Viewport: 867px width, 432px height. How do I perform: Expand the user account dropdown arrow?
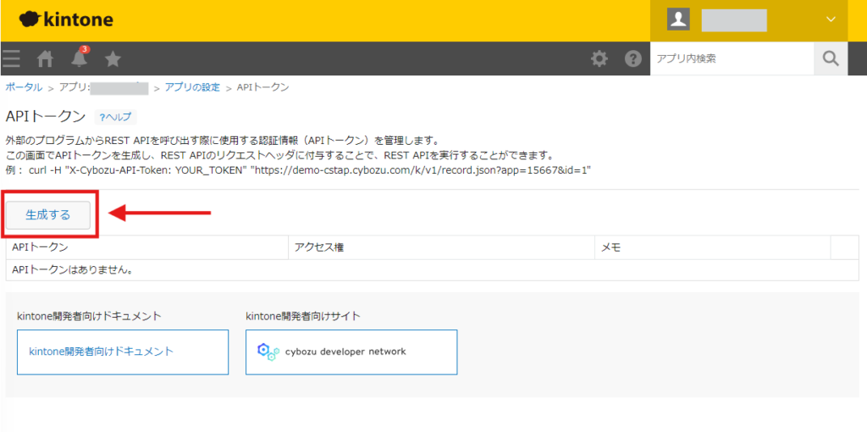click(831, 20)
